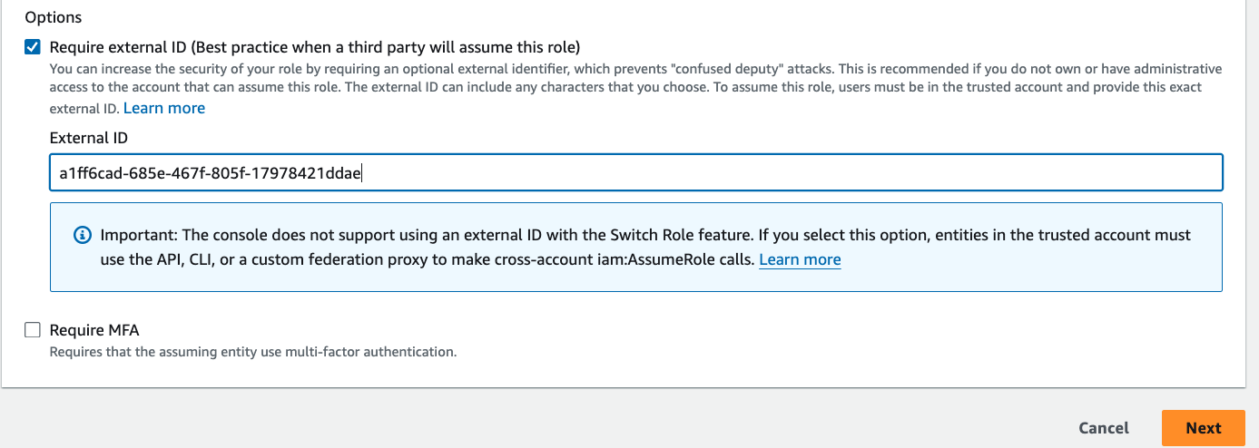Screen dimensions: 1259x448
Task: Open Learn more link under external ID description
Action: pos(164,109)
